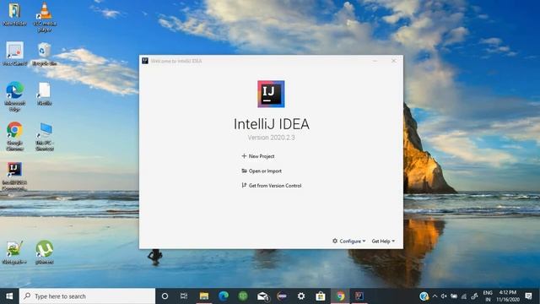Image resolution: width=540 pixels, height=304 pixels.
Task: Click the muted volume tray icon
Action: pyautogui.click(x=444, y=296)
